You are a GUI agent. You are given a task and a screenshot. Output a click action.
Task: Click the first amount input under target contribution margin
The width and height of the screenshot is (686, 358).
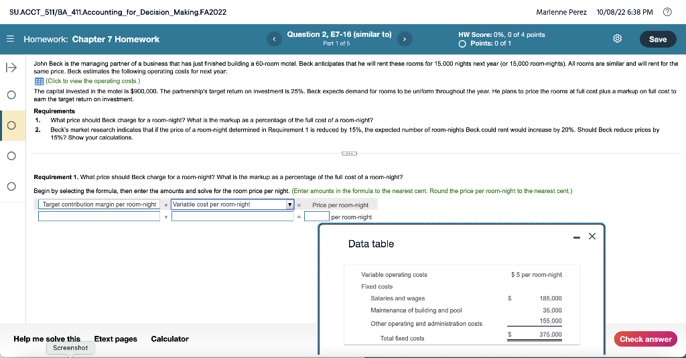pyautogui.click(x=99, y=216)
